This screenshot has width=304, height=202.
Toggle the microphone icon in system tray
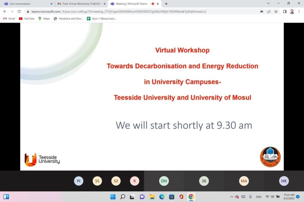[x=250, y=197]
